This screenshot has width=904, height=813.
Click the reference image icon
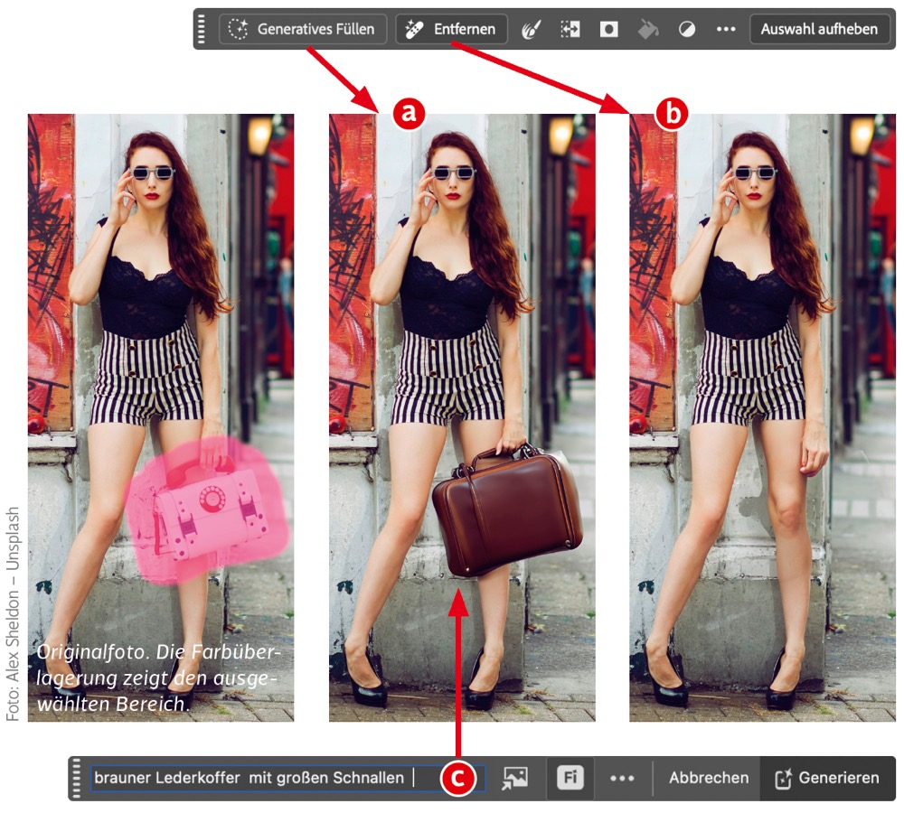515,778
